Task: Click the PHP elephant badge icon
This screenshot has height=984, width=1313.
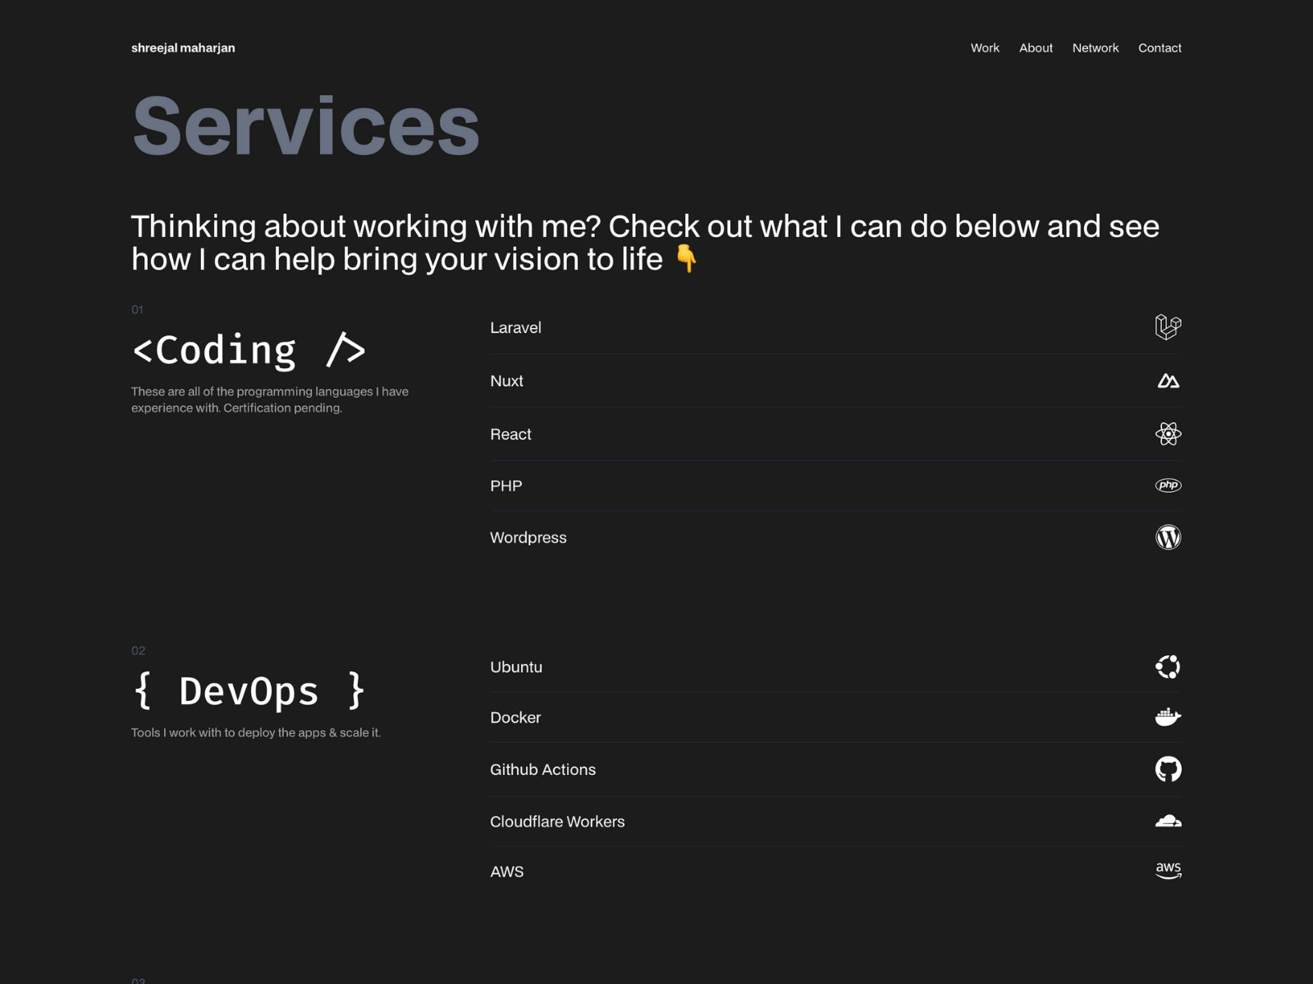Action: tap(1169, 485)
